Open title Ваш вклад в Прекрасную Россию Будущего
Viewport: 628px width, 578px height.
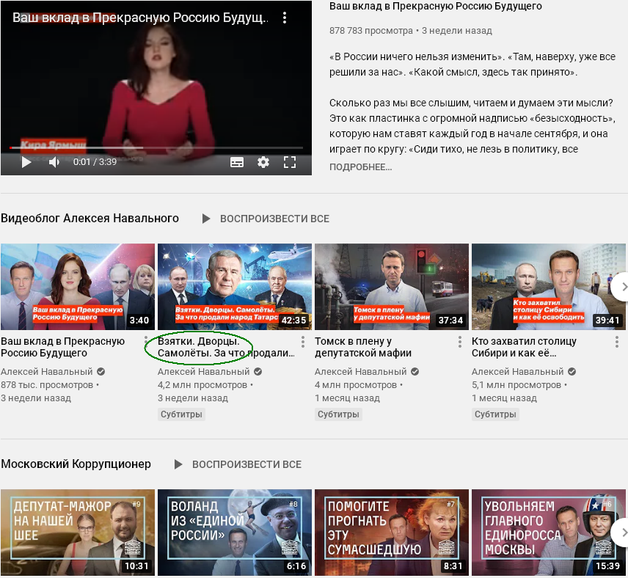point(63,347)
